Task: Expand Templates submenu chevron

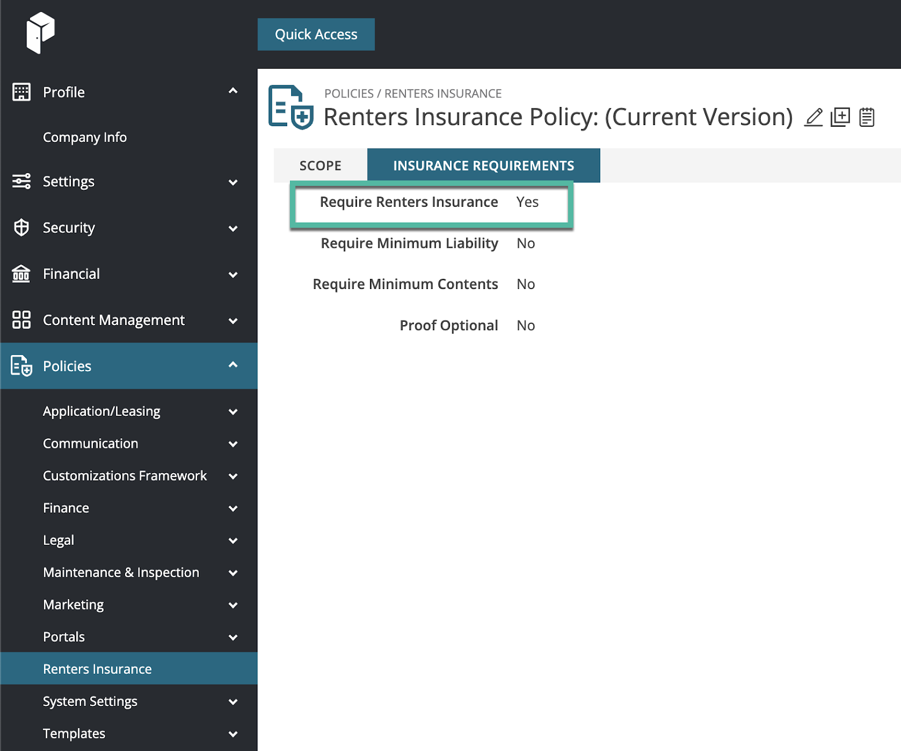Action: tap(233, 734)
